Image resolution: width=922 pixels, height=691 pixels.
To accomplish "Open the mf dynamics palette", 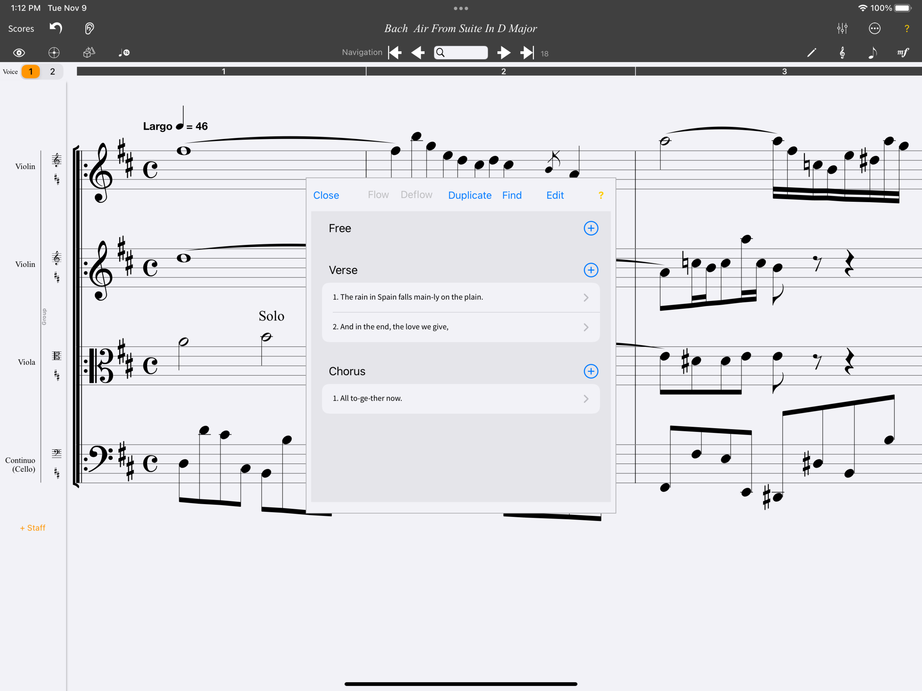I will 902,52.
